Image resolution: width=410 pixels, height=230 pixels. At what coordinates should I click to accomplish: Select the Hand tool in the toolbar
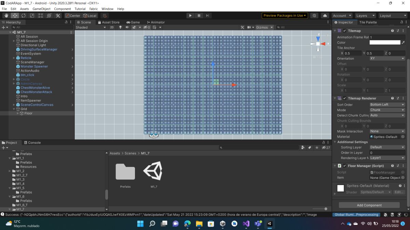(6, 15)
